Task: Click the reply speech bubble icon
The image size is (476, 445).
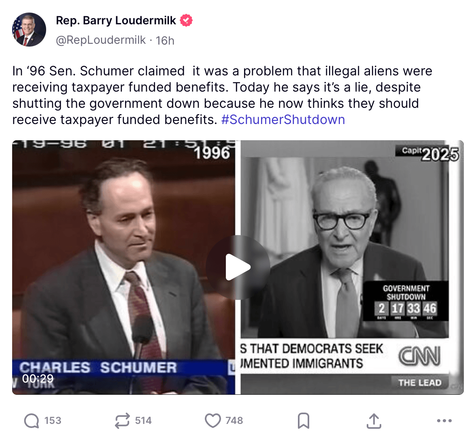Action: click(x=32, y=421)
